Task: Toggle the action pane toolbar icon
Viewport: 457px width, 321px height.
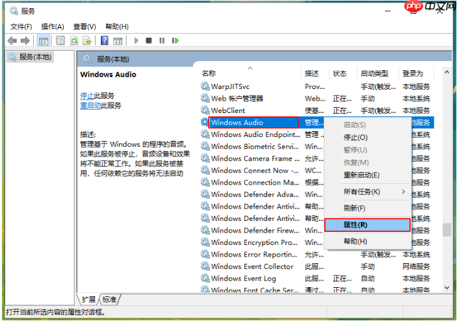Action: [x=118, y=40]
